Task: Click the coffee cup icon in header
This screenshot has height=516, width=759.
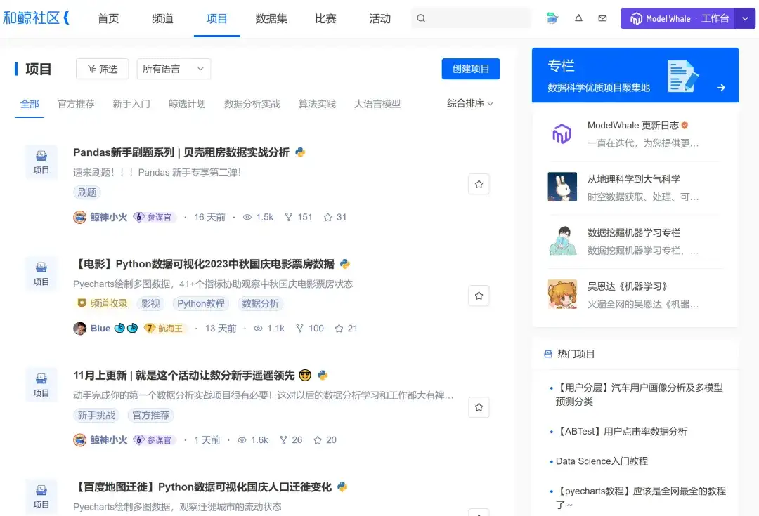Action: pyautogui.click(x=552, y=18)
